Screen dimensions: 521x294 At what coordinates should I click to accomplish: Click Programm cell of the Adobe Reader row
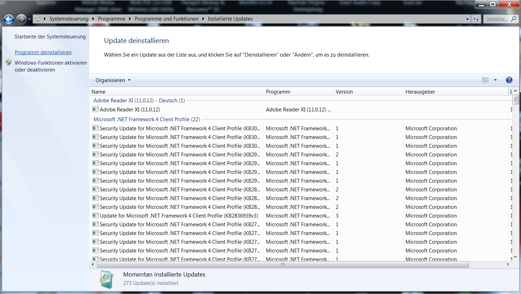pos(298,110)
